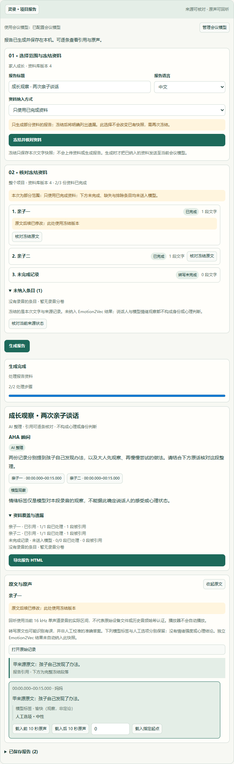This screenshot has height=764, width=234.
Task: Click the 人工选项 · 中性 label
Action: click(x=30, y=716)
